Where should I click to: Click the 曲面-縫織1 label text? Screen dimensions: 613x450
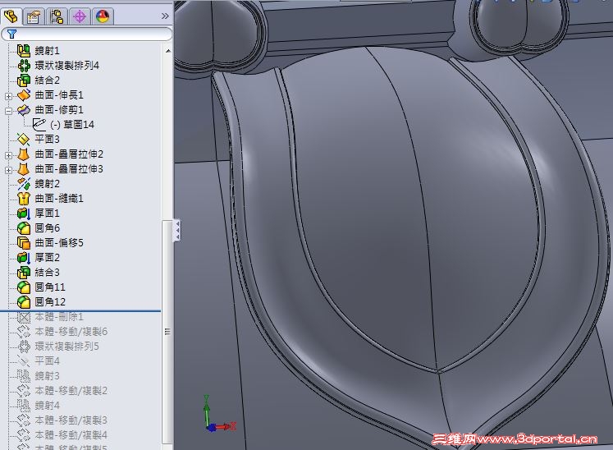coord(59,199)
